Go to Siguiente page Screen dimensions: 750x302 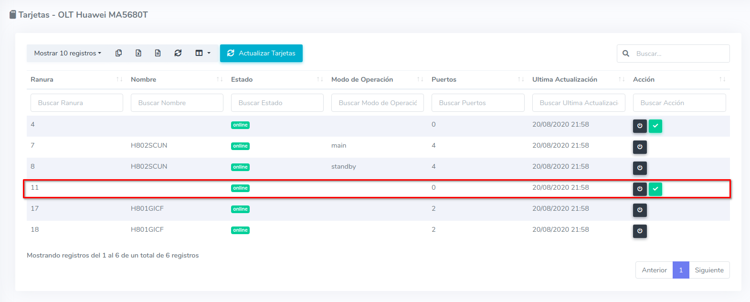pos(709,270)
